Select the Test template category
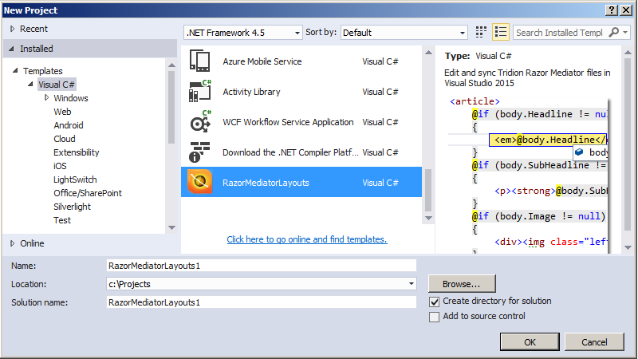This screenshot has width=638, height=359. (x=62, y=220)
